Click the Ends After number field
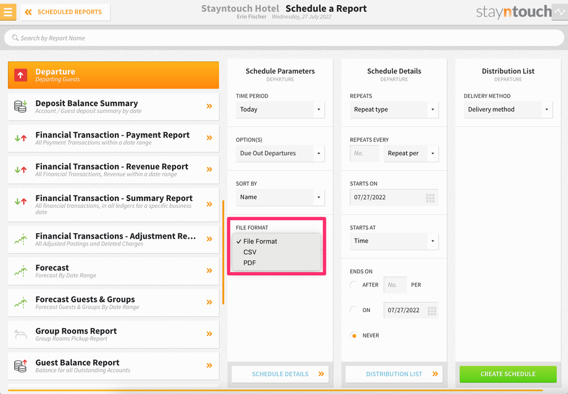 pos(395,285)
